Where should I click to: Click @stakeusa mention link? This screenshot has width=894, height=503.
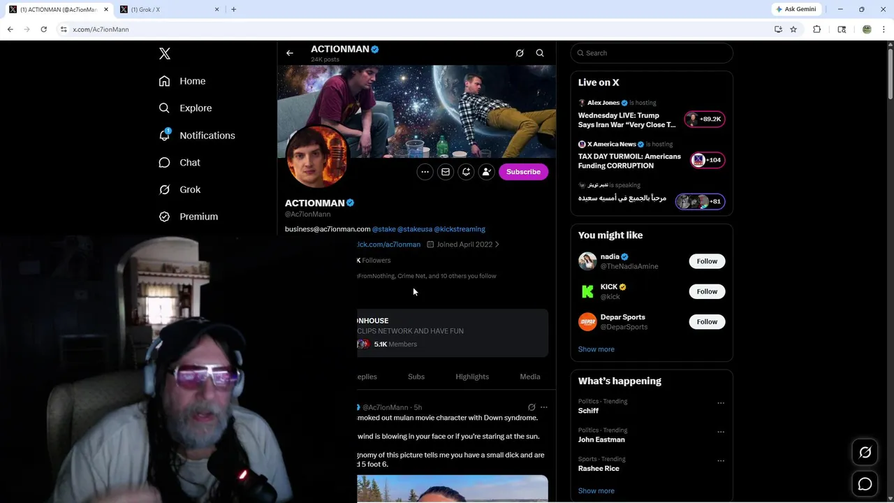tap(415, 229)
